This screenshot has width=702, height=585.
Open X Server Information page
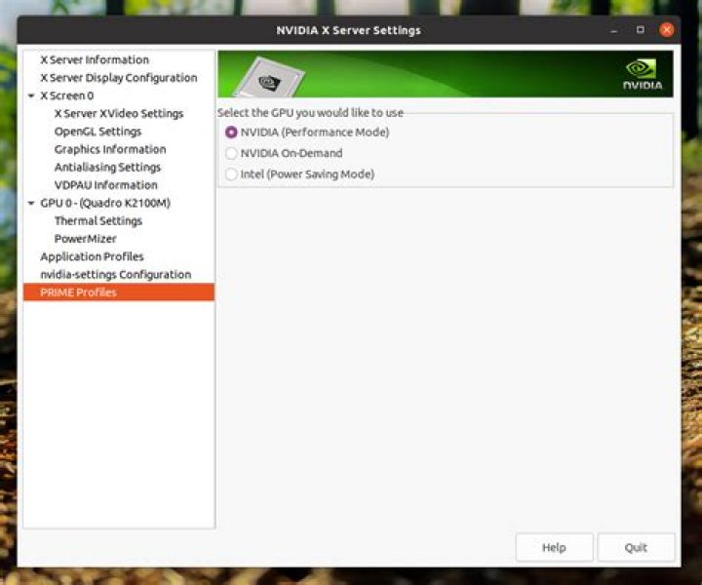pos(95,60)
